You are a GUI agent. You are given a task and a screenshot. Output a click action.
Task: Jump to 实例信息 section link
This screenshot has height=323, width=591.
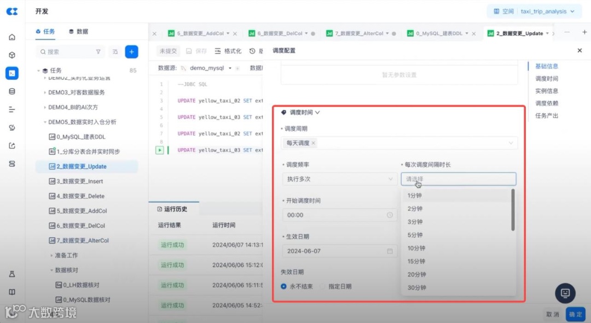pyautogui.click(x=547, y=91)
